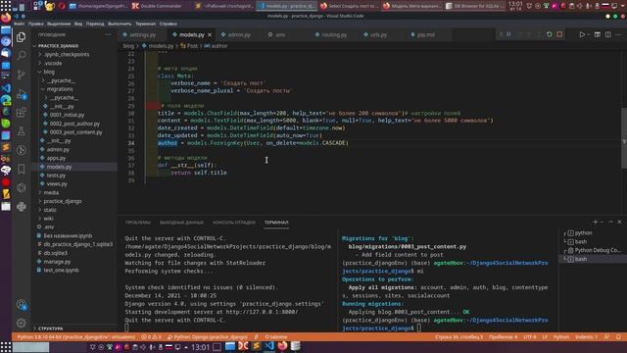Image resolution: width=627 pixels, height=353 pixels.
Task: Open the Вид menu
Action: tap(78, 24)
